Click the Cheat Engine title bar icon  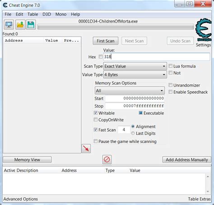coord(5,5)
